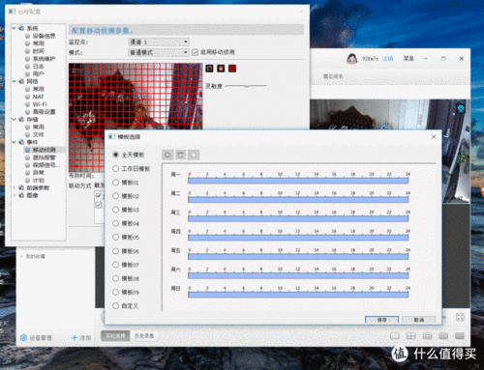The height and width of the screenshot is (370, 484).
Task: Select 自定义 radio button
Action: (x=115, y=305)
